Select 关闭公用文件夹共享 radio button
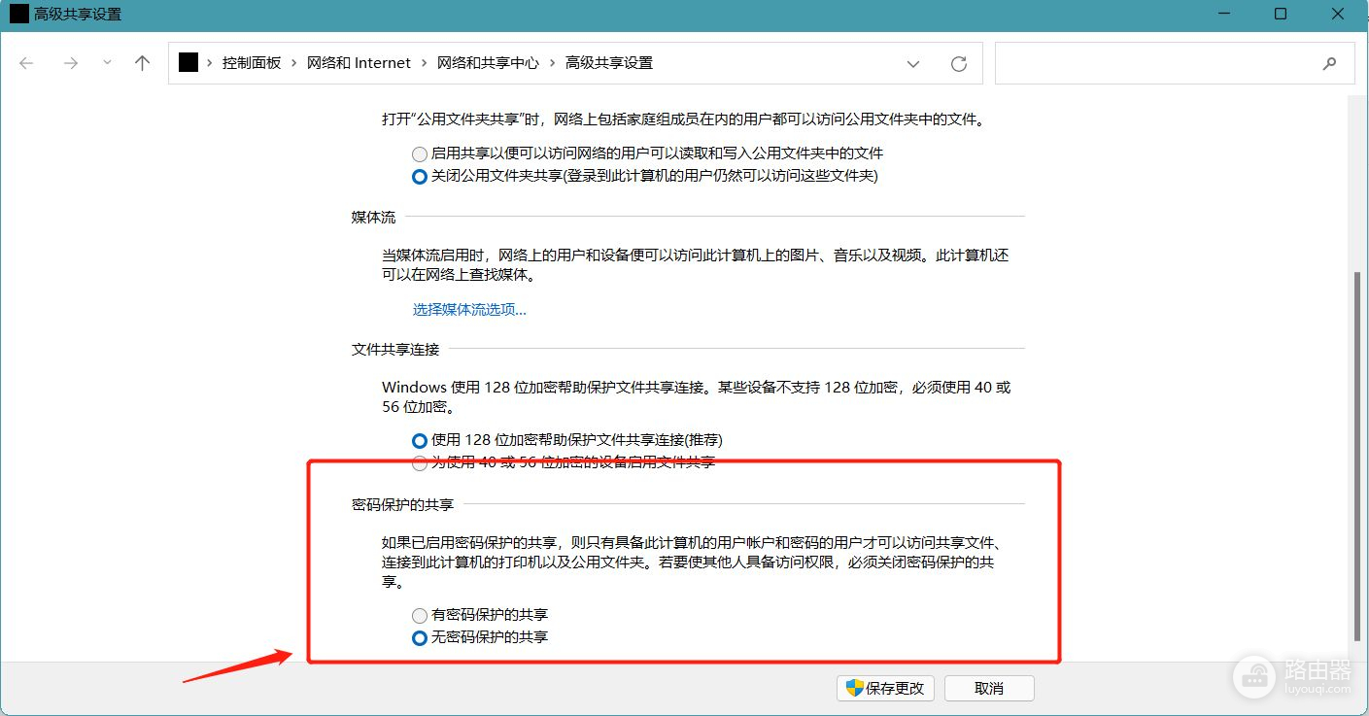This screenshot has height=716, width=1369. coord(420,177)
